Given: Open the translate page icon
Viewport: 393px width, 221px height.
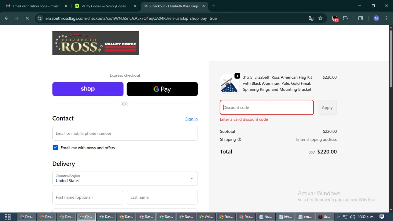Looking at the screenshot, I should click(x=311, y=18).
